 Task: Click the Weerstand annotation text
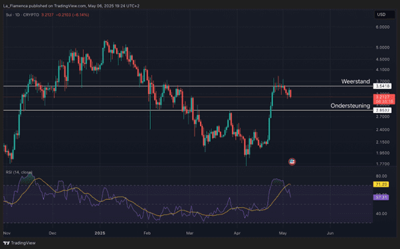coord(355,81)
